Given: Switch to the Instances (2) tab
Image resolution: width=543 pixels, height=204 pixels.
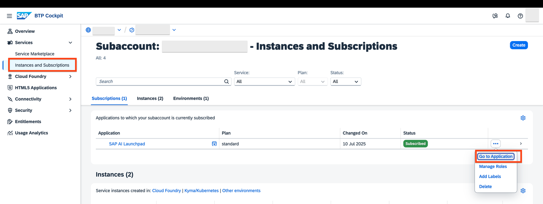Looking at the screenshot, I should 150,98.
